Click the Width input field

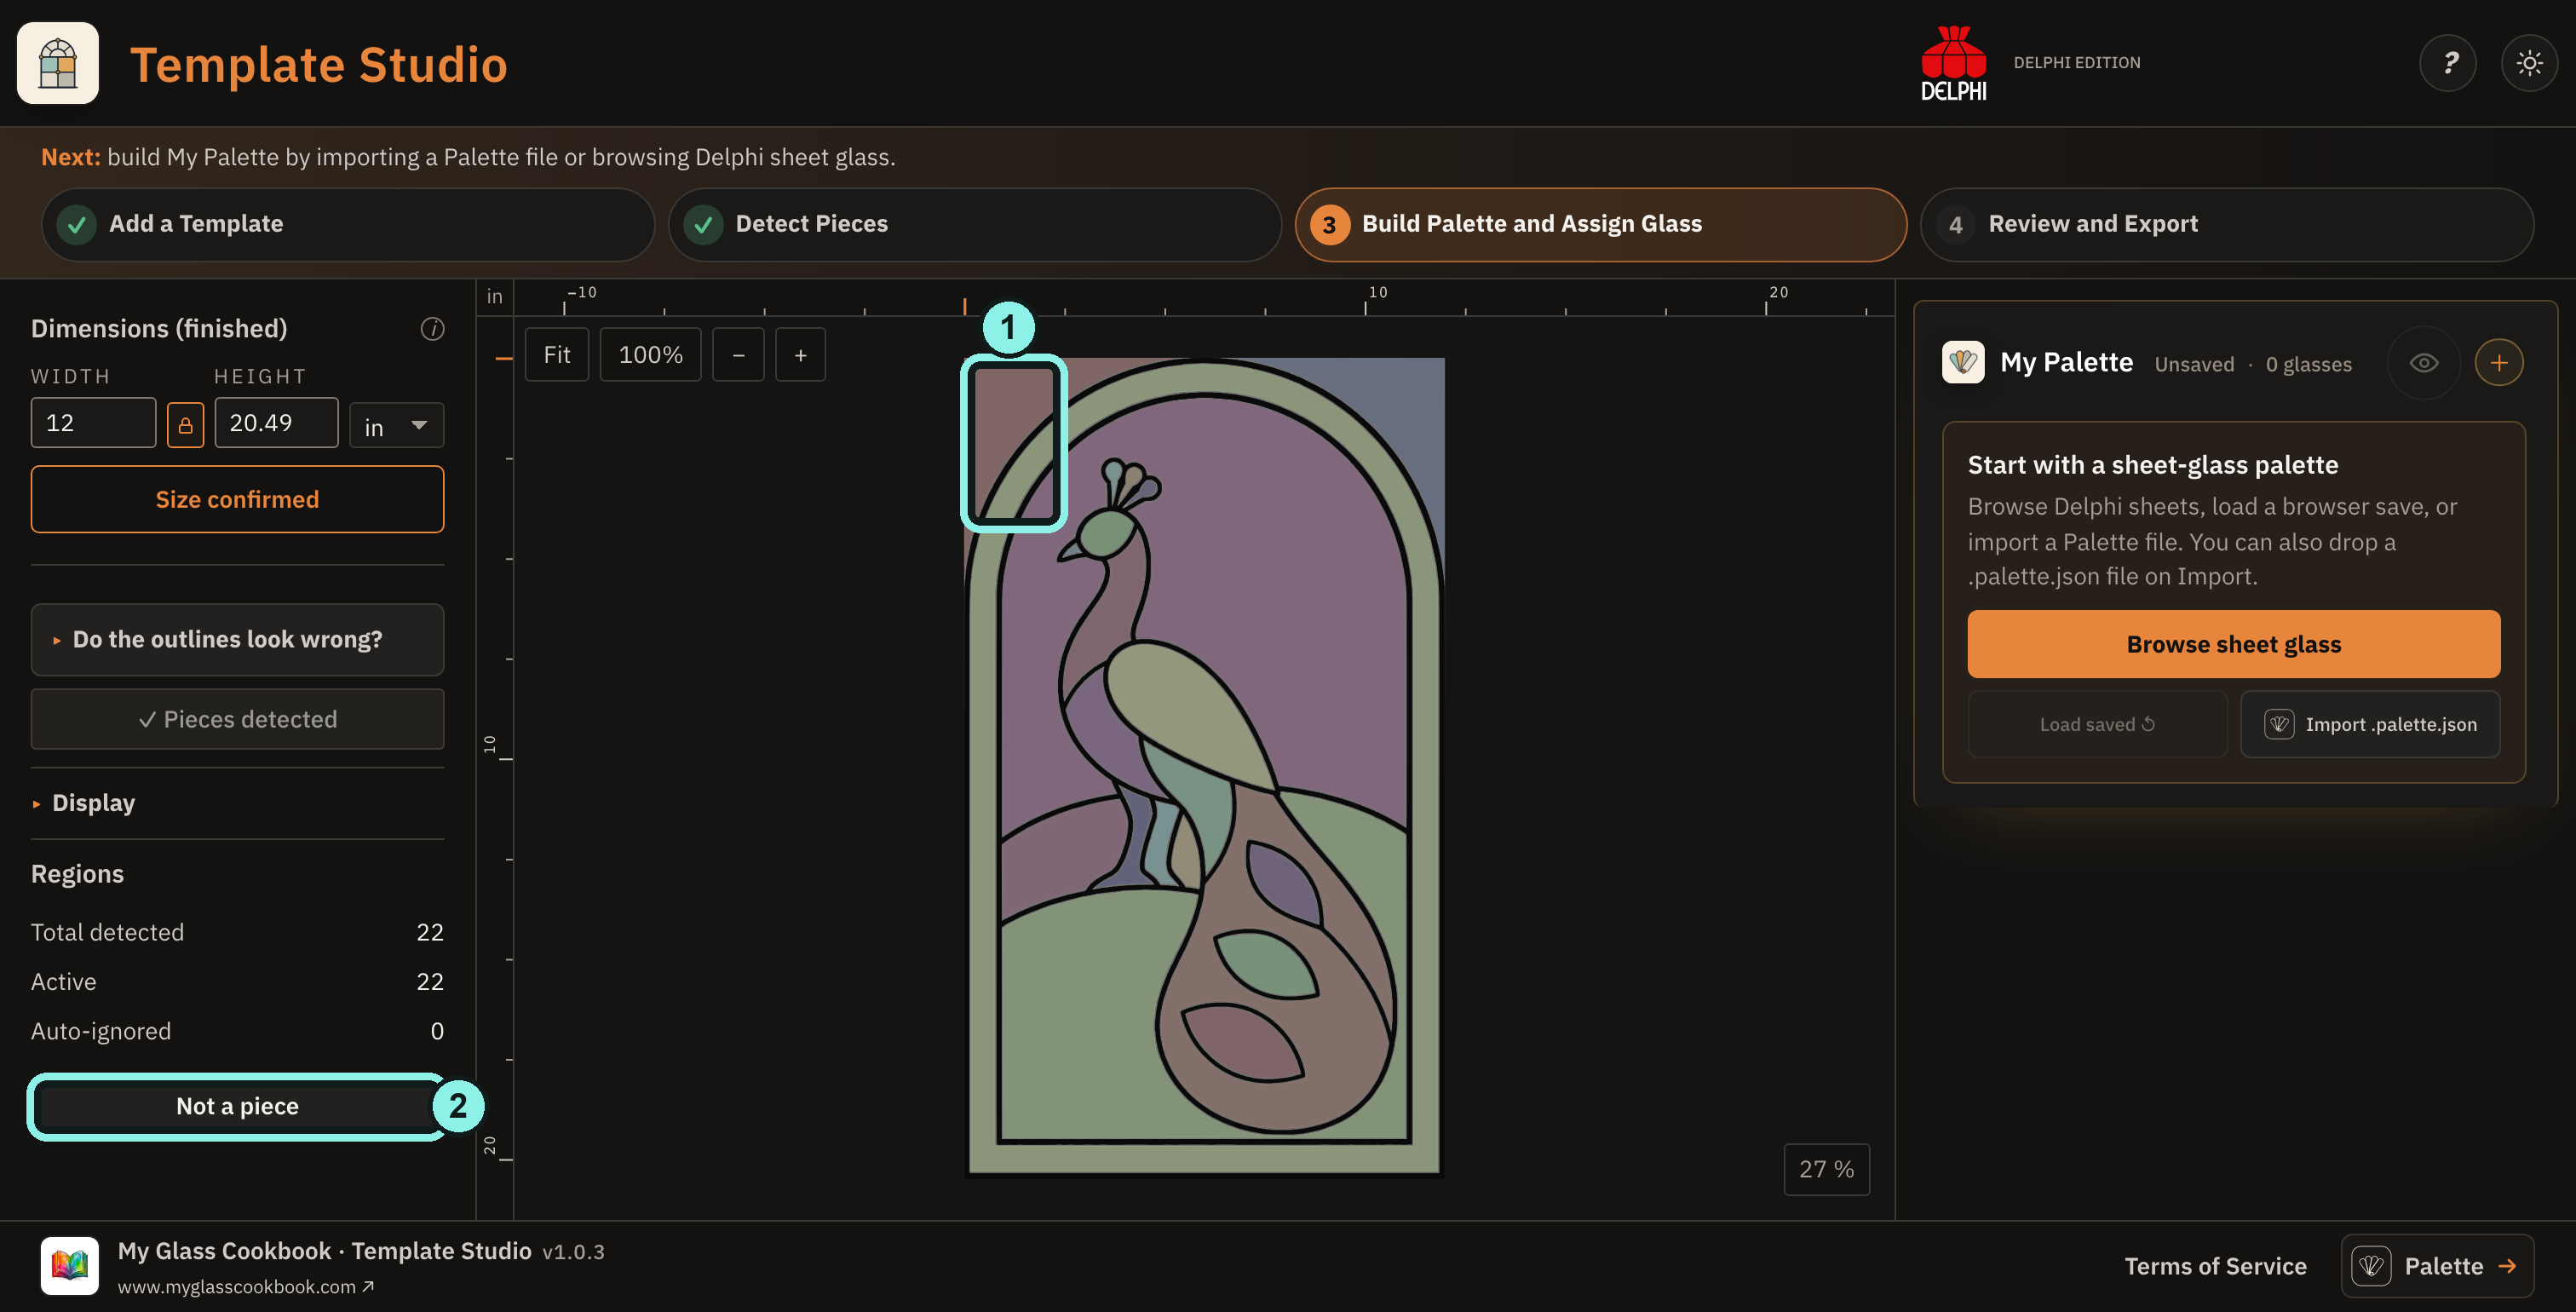click(93, 423)
